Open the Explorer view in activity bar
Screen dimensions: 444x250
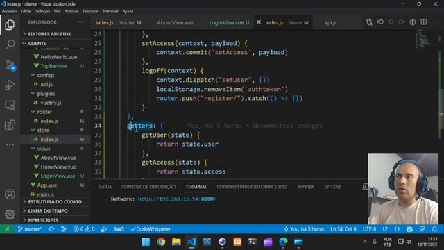pyautogui.click(x=10, y=25)
